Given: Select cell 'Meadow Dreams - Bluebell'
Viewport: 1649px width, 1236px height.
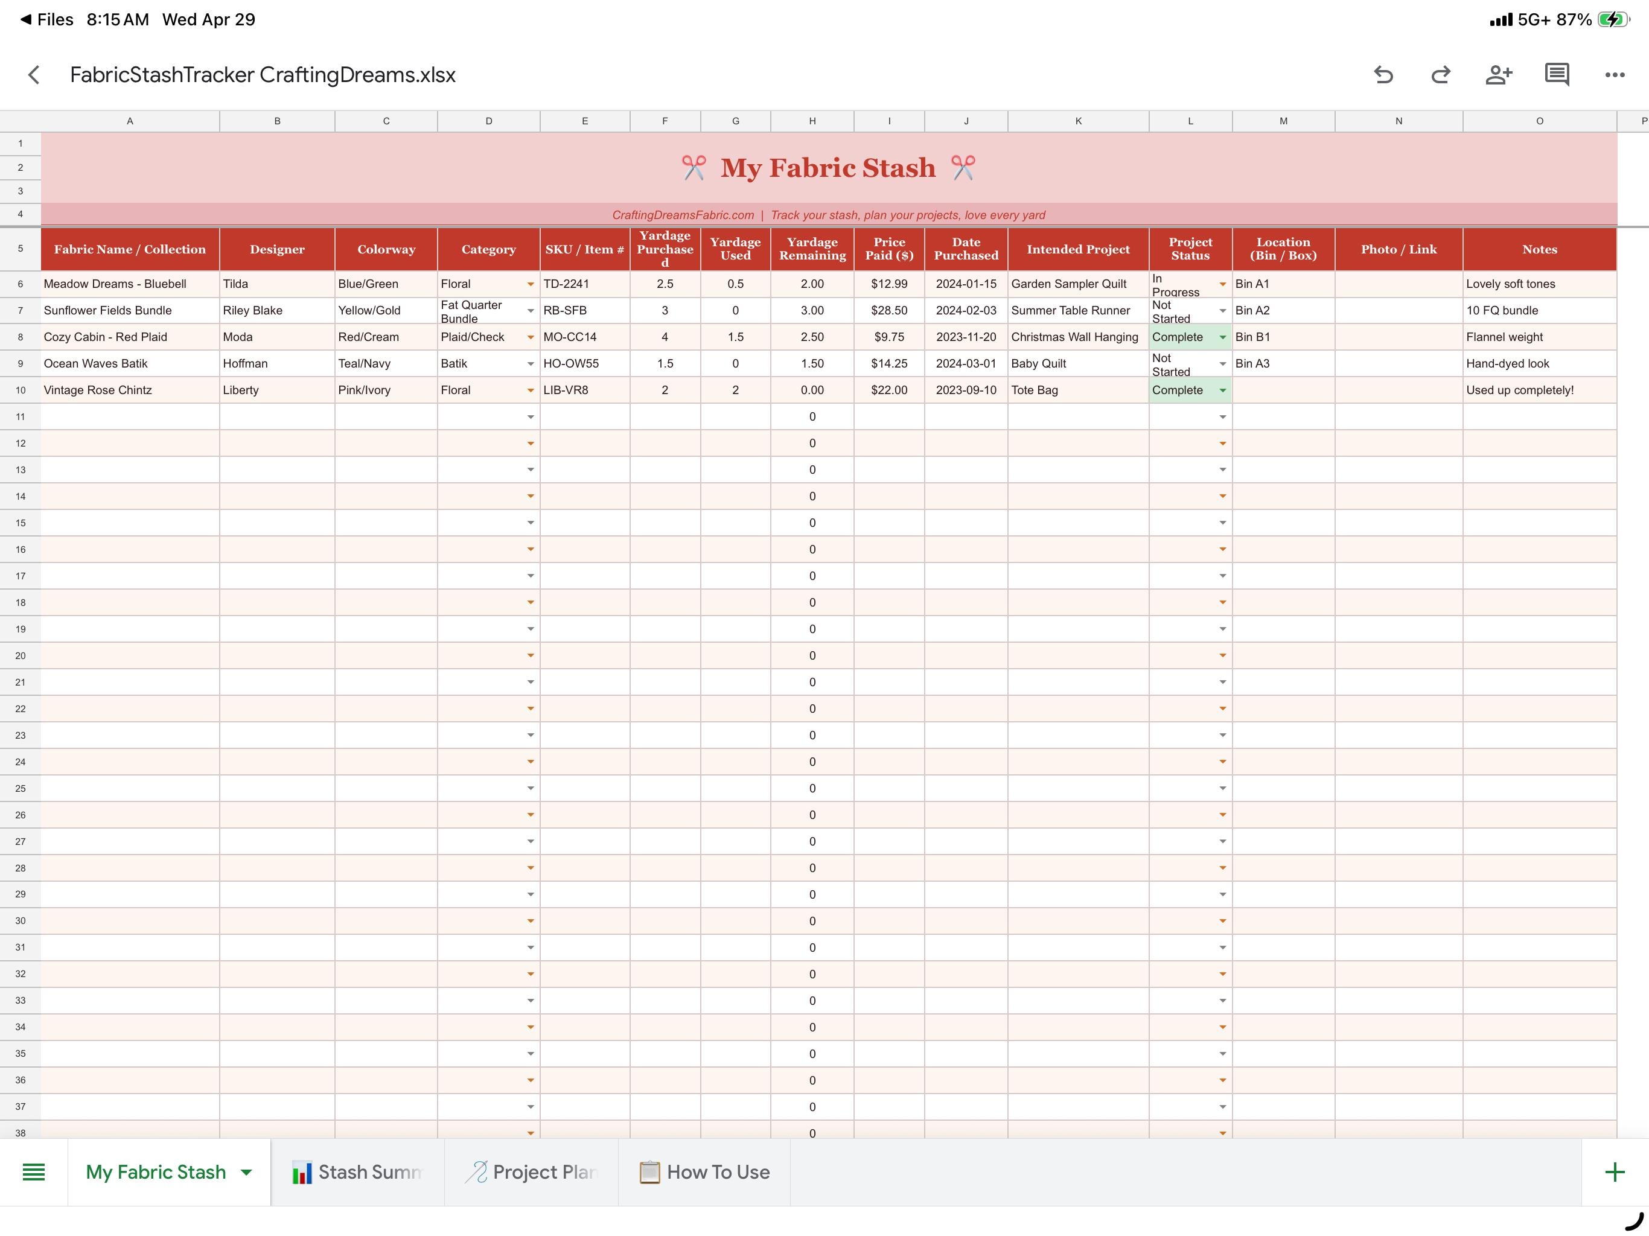Looking at the screenshot, I should tap(130, 284).
